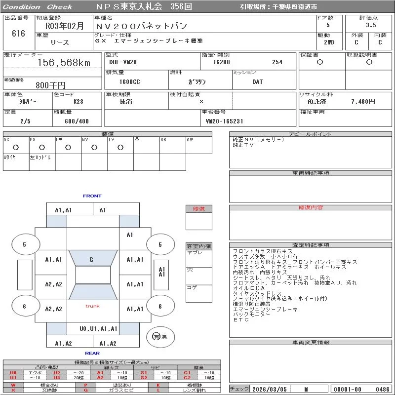Click the red X legend code for 交換跡
395x395 pixels.
tap(13, 390)
